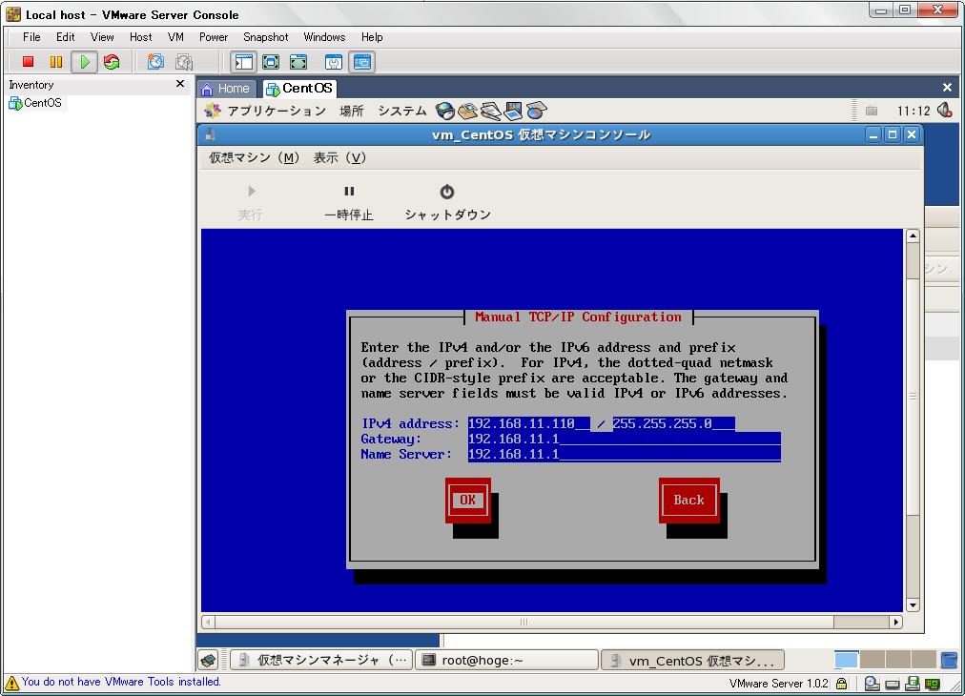This screenshot has width=965, height=696.
Task: Switch to 仮想マシンマネージャ taskbar window
Action: click(x=321, y=661)
